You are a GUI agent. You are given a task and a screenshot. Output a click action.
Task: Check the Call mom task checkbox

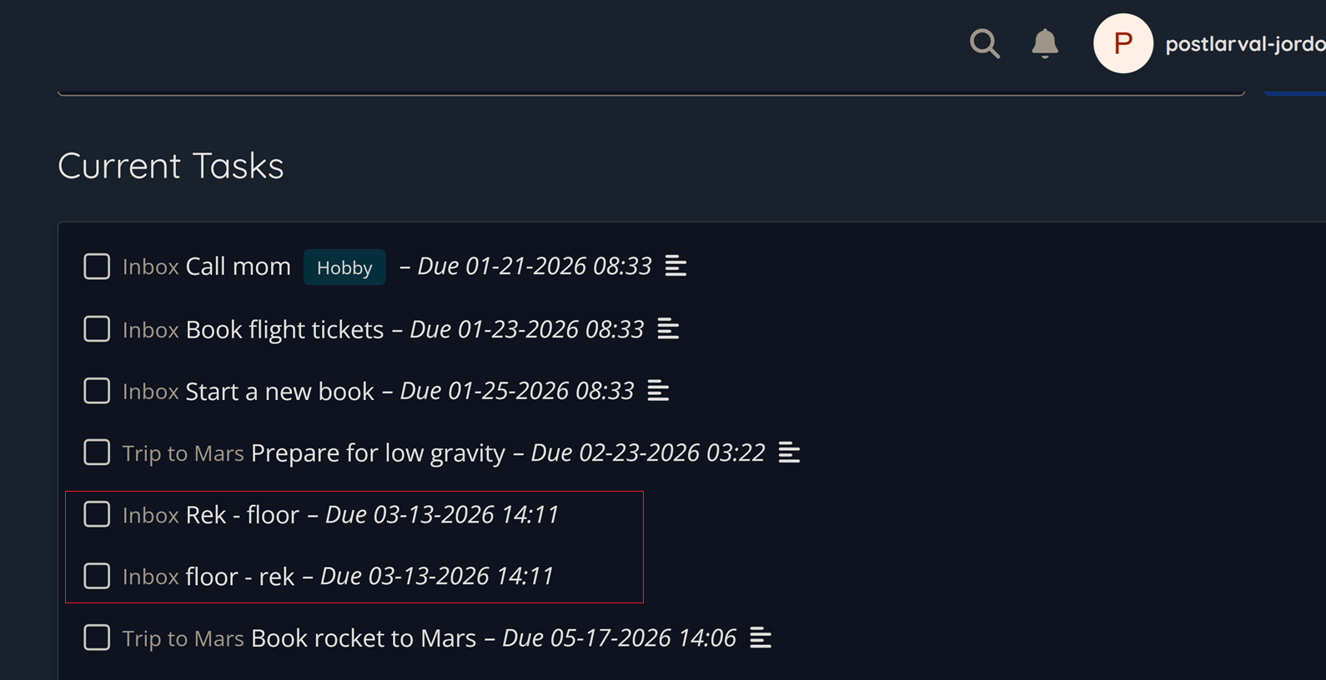coord(97,267)
